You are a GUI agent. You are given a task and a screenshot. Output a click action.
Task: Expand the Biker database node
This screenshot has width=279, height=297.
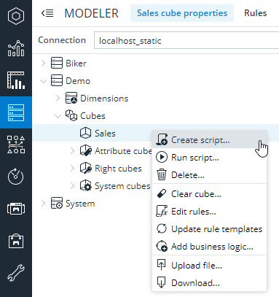click(43, 63)
